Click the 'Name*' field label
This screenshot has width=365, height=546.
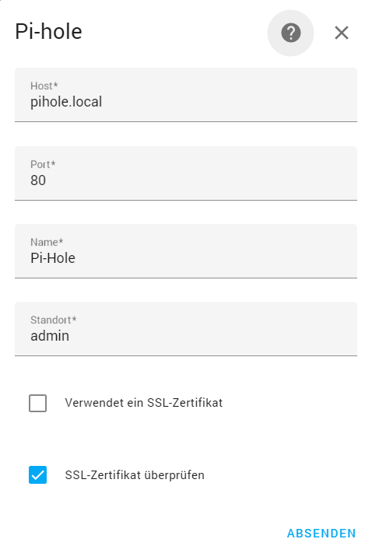(x=47, y=242)
